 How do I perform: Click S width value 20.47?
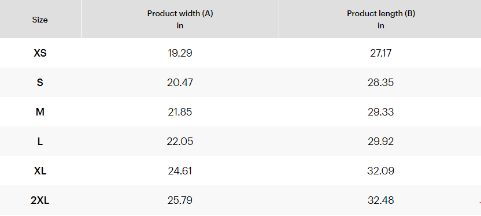pos(180,83)
